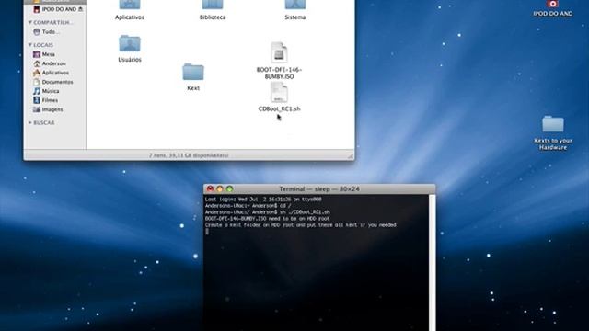Select the Usuários folder icon
Image resolution: width=589 pixels, height=331 pixels.
click(130, 43)
